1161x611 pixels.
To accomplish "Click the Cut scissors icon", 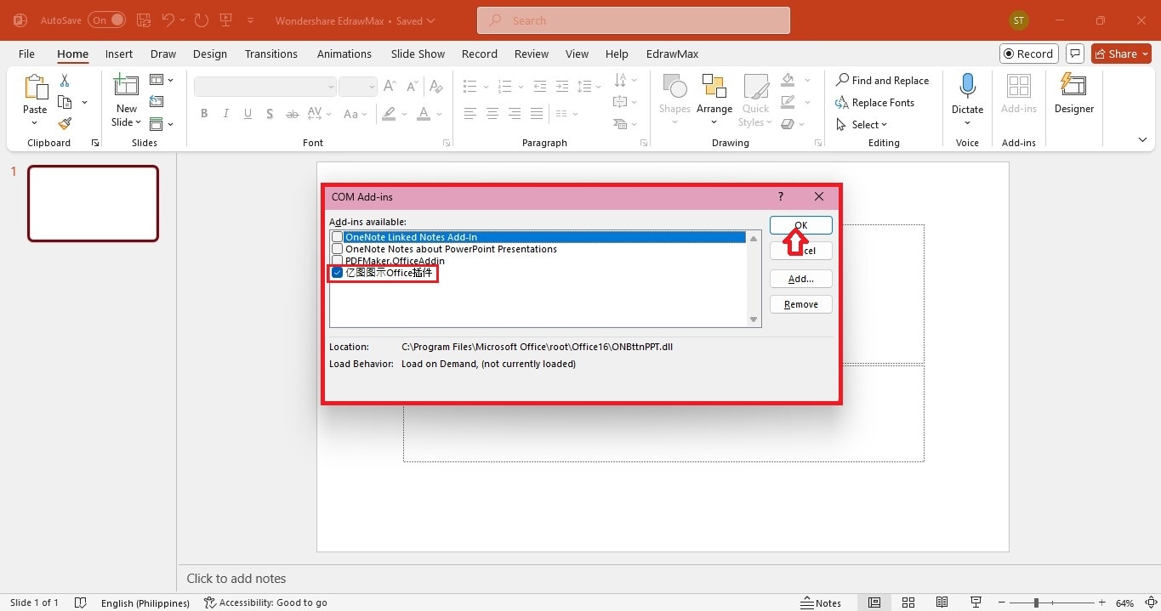I will point(65,81).
